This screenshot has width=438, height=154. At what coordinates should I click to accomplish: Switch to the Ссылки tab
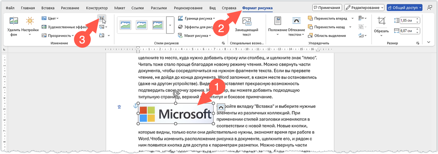[138, 8]
